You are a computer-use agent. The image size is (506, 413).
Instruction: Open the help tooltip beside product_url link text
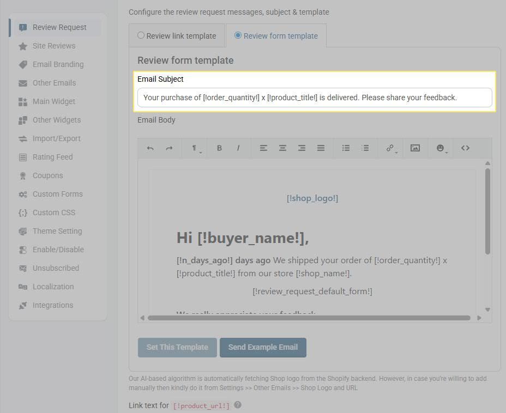[x=238, y=405]
